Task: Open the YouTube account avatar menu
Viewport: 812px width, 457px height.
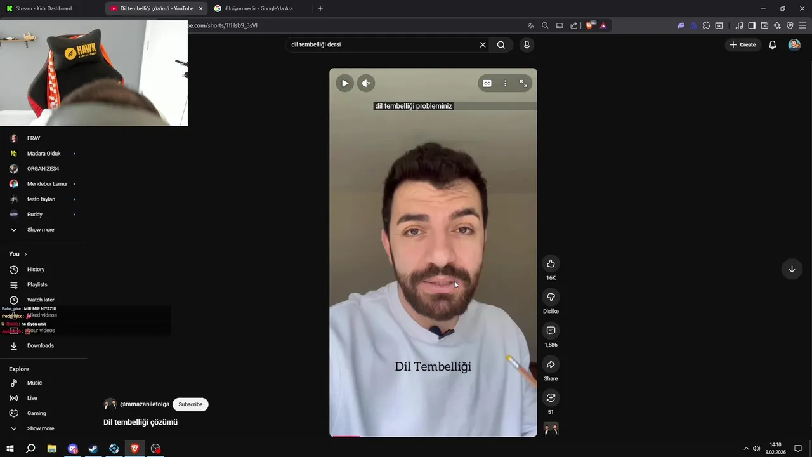Action: [794, 44]
